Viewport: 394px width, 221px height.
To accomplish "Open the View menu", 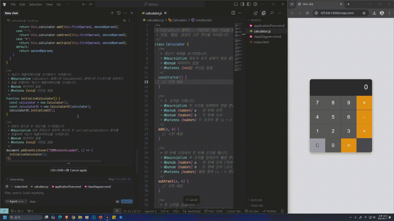I will pyautogui.click(x=49, y=4).
